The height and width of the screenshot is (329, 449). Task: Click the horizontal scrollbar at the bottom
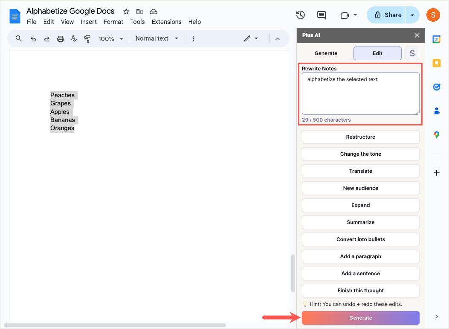115,325
